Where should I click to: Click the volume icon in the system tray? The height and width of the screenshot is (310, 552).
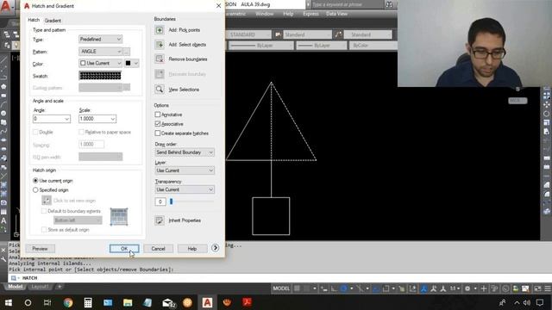(527, 302)
